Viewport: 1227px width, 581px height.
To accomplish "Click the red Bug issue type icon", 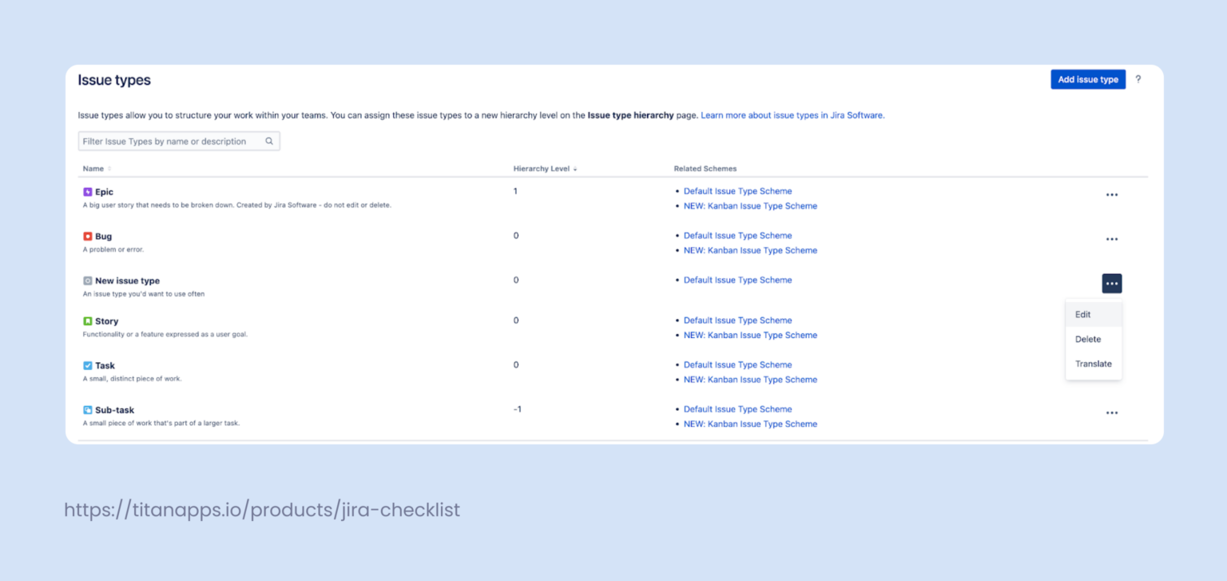I will (86, 236).
